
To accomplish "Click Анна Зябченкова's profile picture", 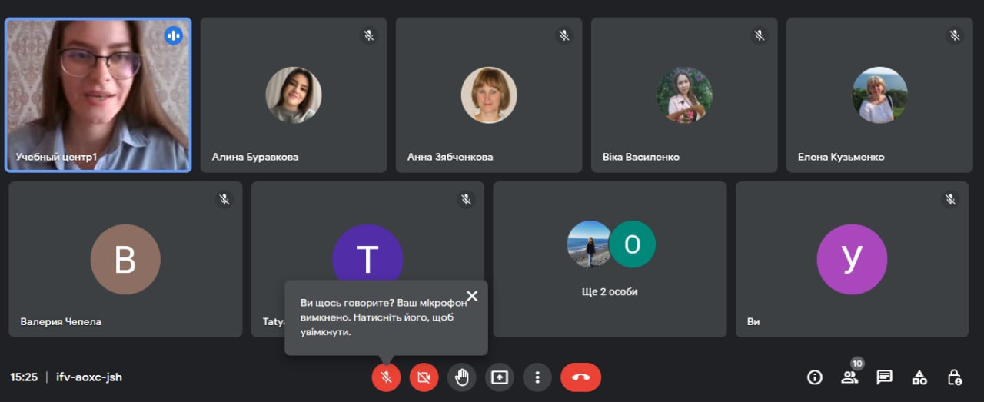I will coord(489,95).
